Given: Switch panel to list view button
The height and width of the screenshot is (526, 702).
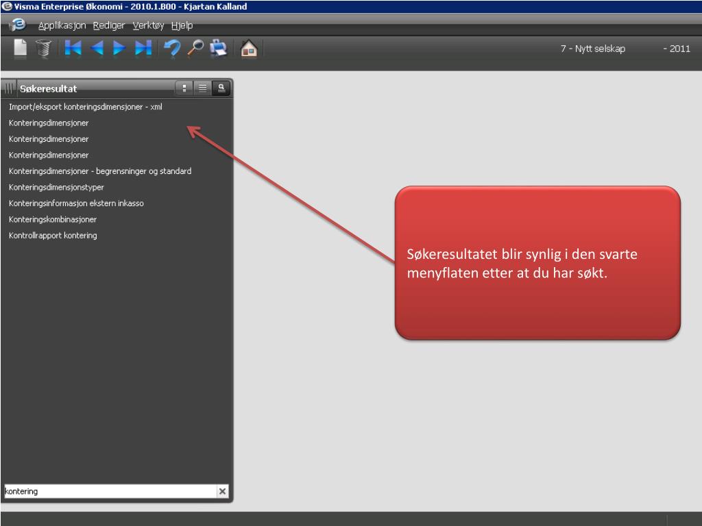Looking at the screenshot, I should coord(203,88).
